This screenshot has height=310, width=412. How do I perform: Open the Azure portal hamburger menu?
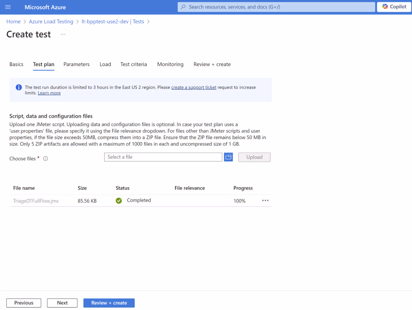(8, 7)
